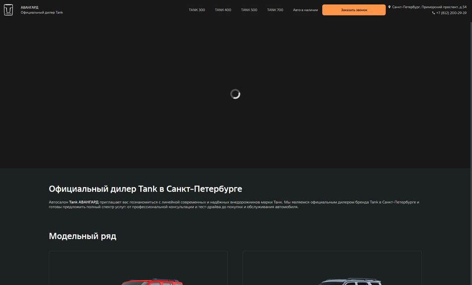The height and width of the screenshot is (285, 472).
Task: Open the TANK 400 menu item
Action: pyautogui.click(x=223, y=10)
